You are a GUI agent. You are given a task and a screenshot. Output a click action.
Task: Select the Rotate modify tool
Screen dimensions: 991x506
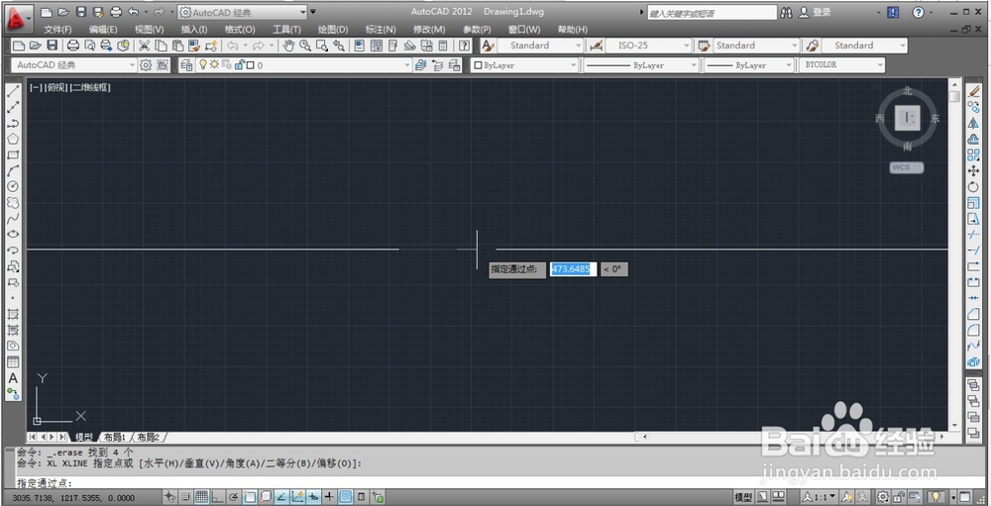(x=973, y=187)
